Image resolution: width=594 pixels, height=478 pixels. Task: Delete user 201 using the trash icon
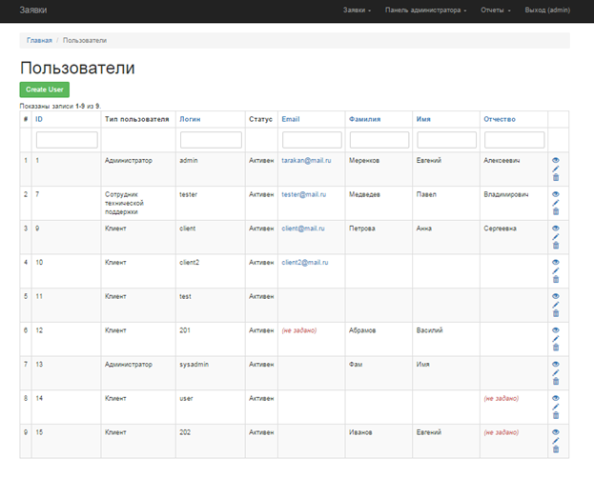point(556,348)
